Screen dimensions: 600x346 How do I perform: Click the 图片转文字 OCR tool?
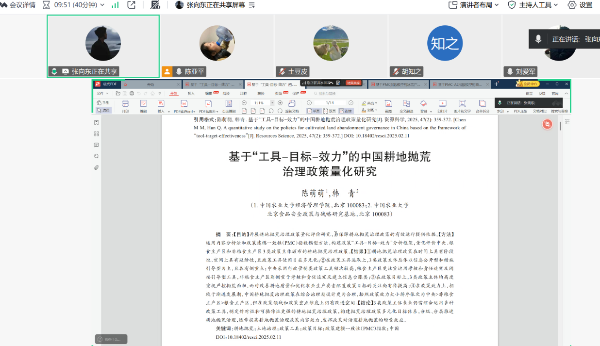(x=462, y=106)
